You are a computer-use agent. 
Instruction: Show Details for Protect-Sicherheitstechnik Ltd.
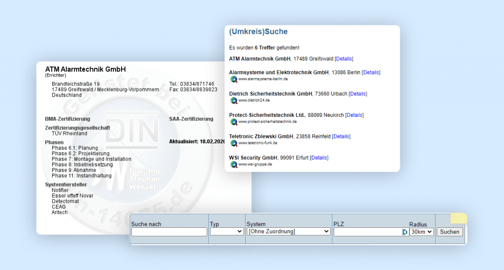[x=354, y=115]
